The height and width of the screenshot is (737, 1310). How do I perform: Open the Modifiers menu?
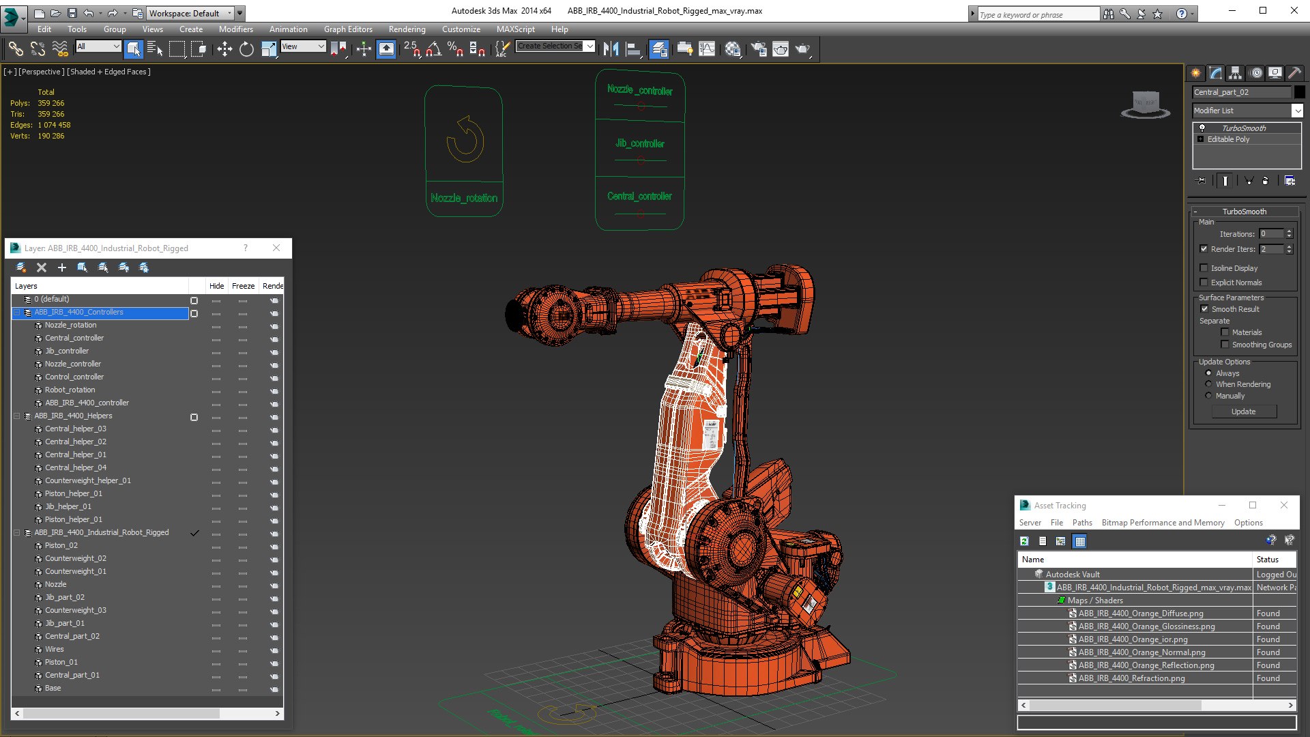click(236, 29)
